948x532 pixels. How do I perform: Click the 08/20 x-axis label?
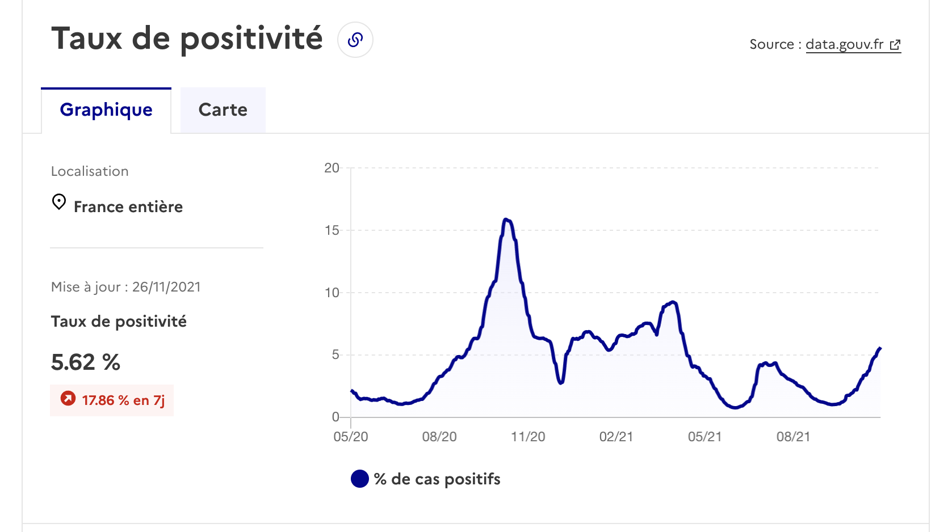click(439, 437)
